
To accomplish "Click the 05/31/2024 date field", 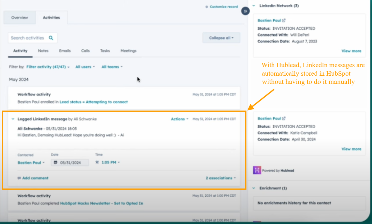I will [70, 163].
